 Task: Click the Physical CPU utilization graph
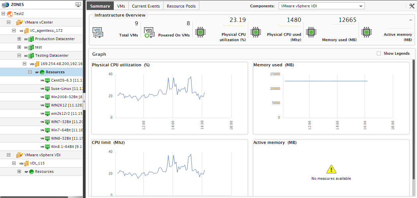tap(170, 98)
